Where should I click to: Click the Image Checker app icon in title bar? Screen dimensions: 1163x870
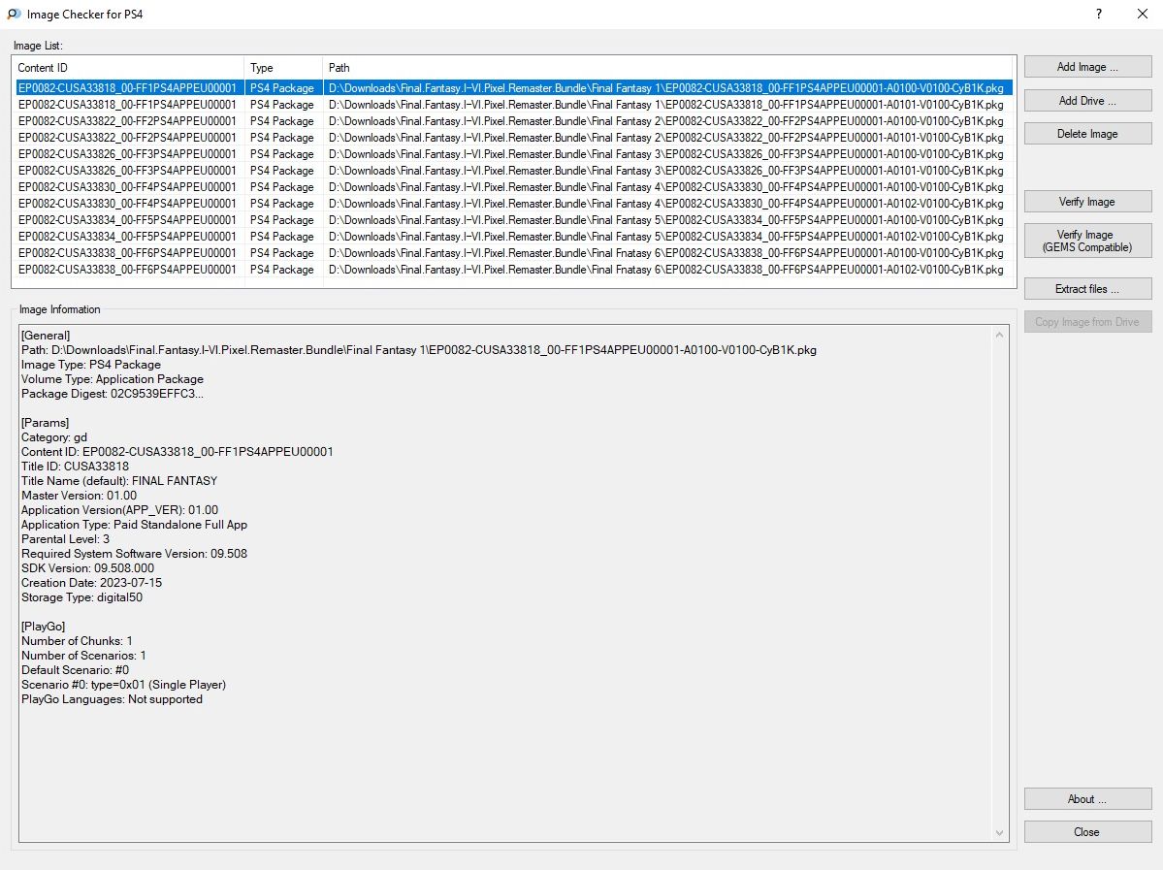pos(14,15)
